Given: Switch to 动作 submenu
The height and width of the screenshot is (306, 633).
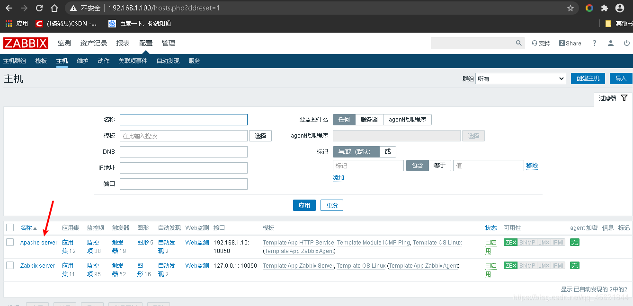Looking at the screenshot, I should tap(104, 61).
